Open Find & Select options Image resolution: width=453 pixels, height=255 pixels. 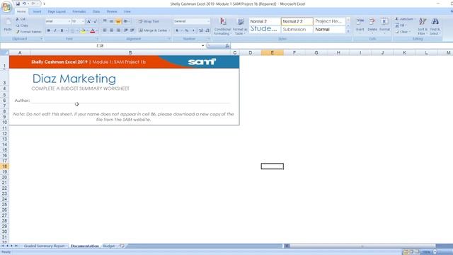point(435,26)
